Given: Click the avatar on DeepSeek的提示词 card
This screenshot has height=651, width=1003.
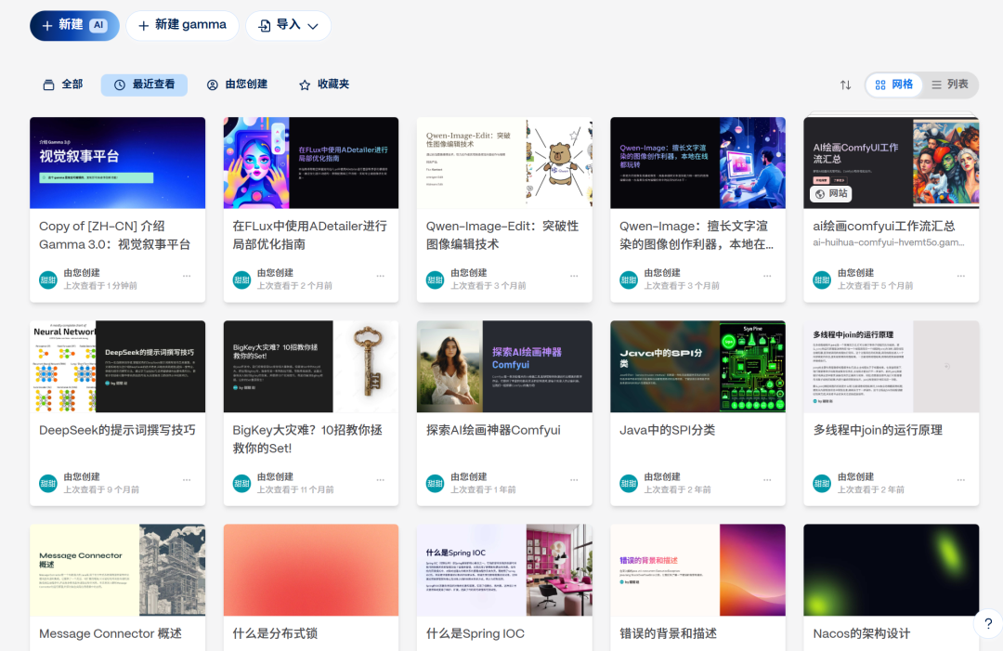Looking at the screenshot, I should click(48, 484).
